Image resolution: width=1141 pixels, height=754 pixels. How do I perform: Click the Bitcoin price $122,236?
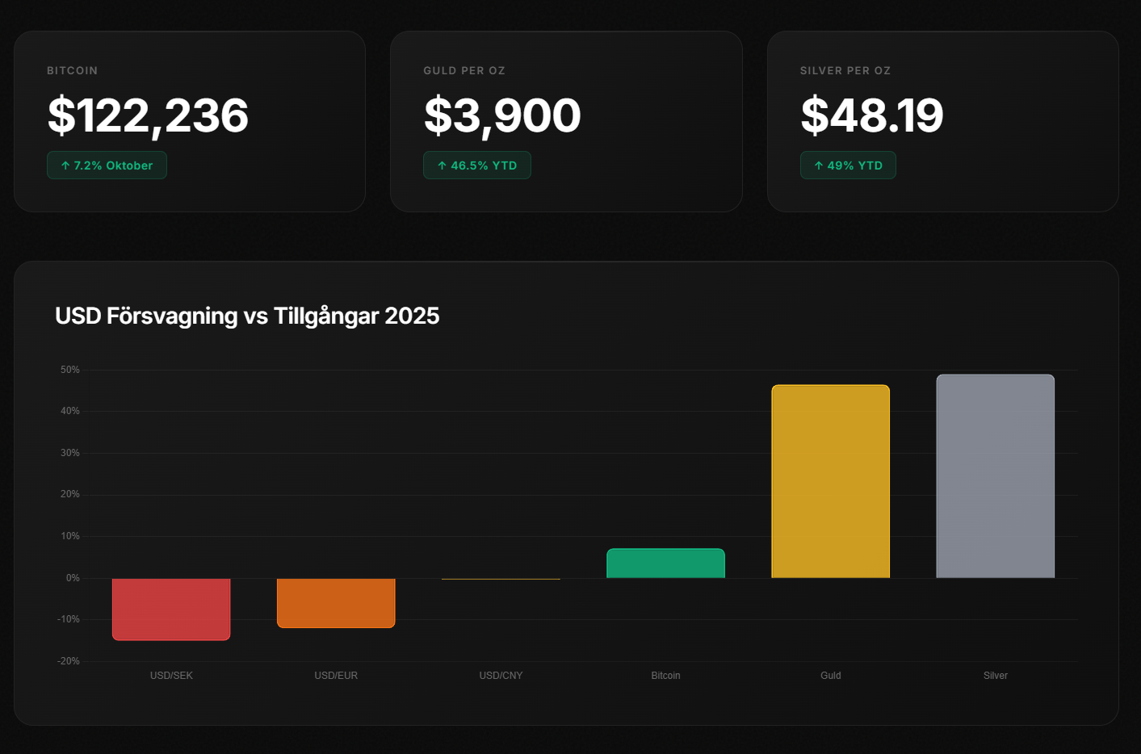(x=148, y=115)
